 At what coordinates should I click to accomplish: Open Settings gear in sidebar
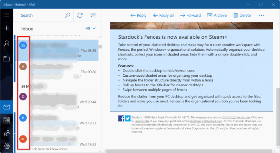point(7,146)
